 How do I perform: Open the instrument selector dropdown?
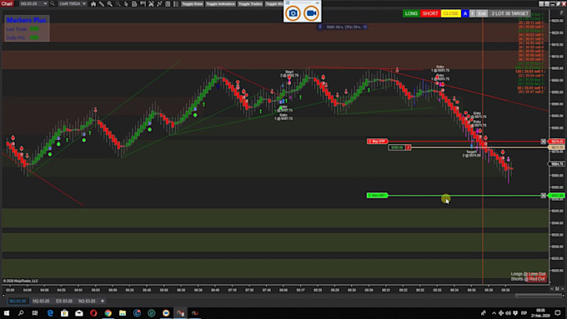tap(33, 3)
